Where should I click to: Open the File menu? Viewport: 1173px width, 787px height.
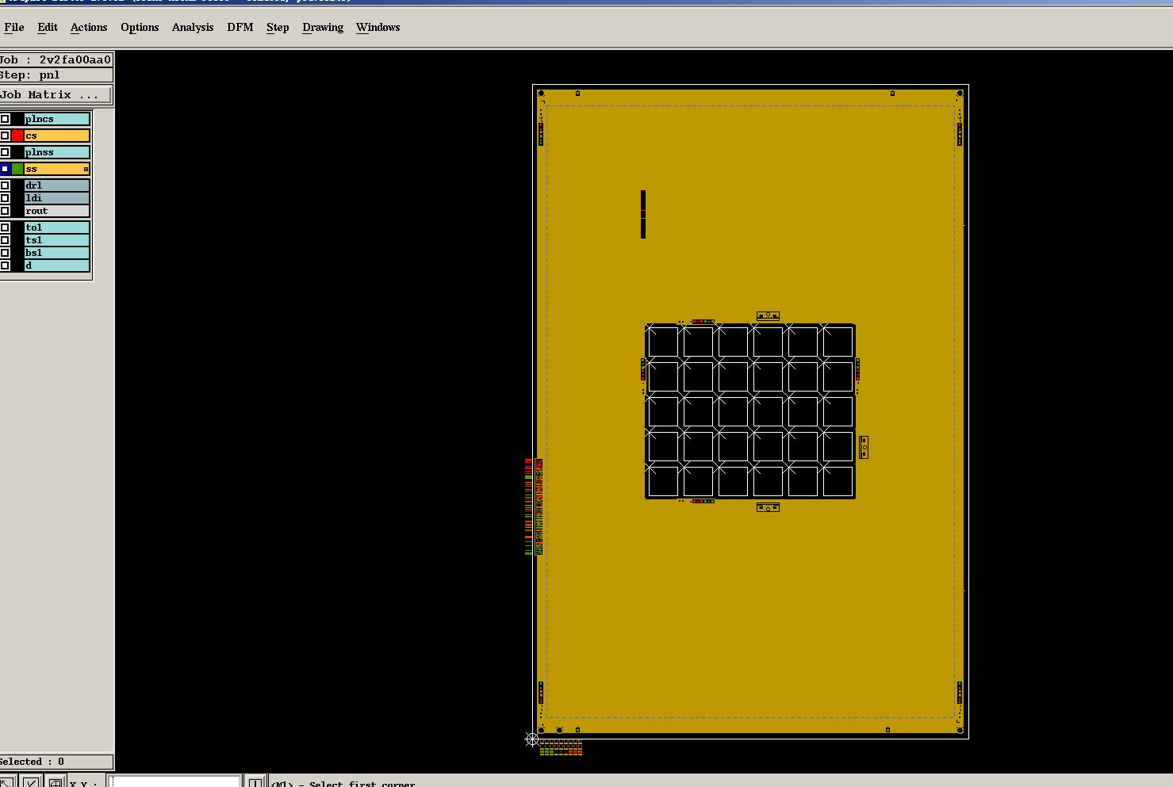point(14,27)
